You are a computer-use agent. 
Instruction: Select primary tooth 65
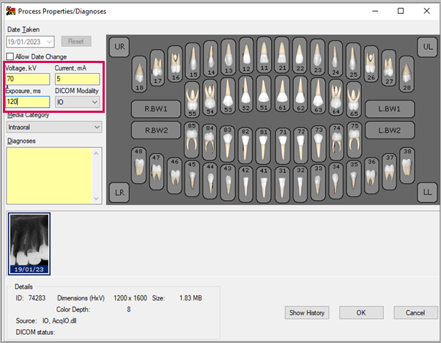[354, 100]
